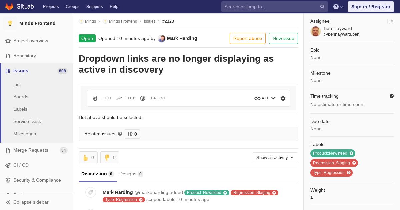Image resolution: width=400 pixels, height=210 pixels.
Task: Click the Report abuse button
Action: pyautogui.click(x=248, y=38)
